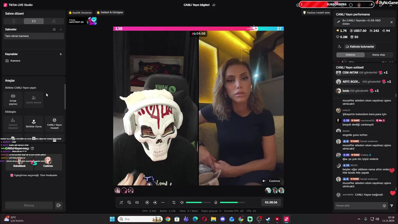Click the record button in control bar

click(x=147, y=203)
